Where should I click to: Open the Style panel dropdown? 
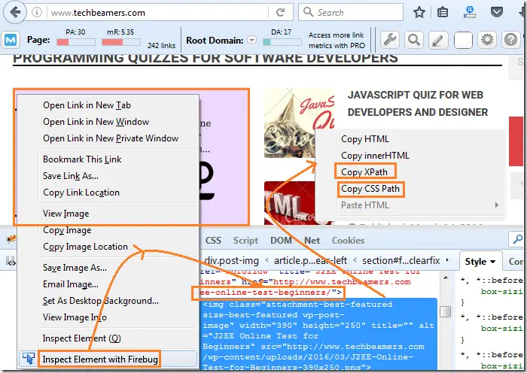pyautogui.click(x=480, y=262)
